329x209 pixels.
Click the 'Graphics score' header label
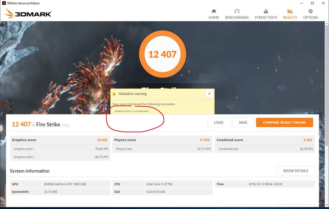coord(24,140)
